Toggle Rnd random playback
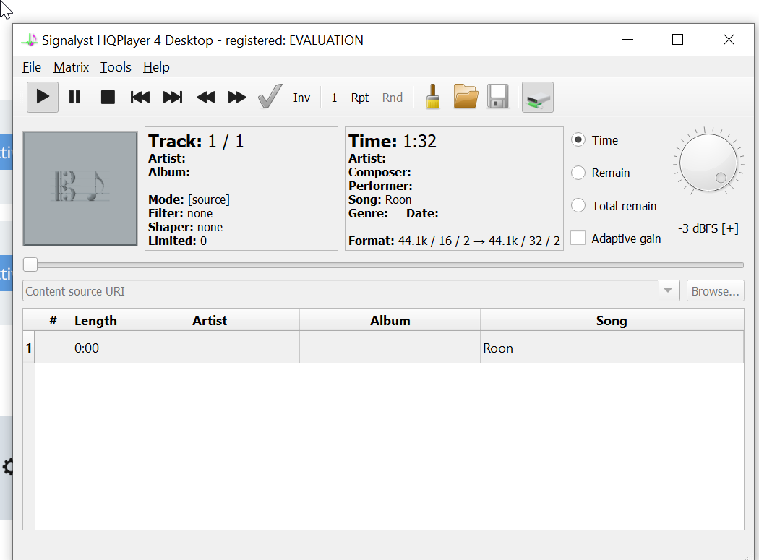 point(392,98)
